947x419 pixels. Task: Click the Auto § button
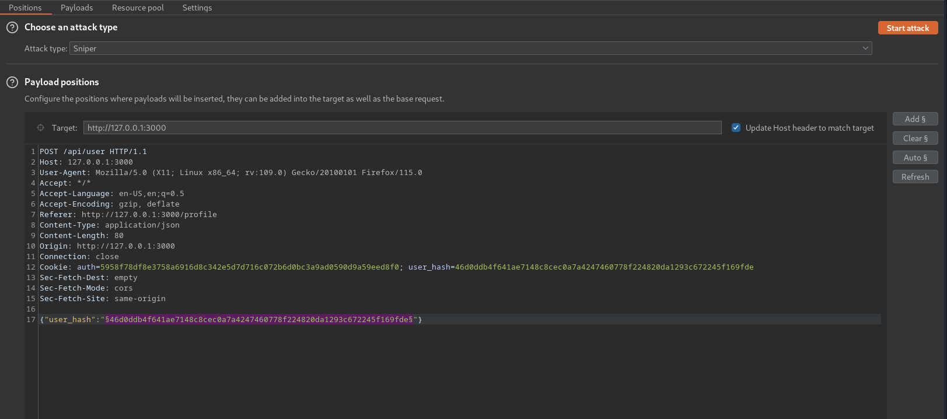point(915,158)
